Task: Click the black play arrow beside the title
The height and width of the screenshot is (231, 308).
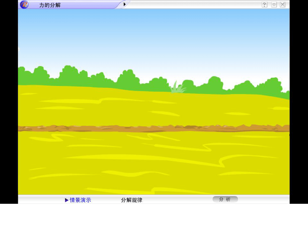Action: point(125,4)
